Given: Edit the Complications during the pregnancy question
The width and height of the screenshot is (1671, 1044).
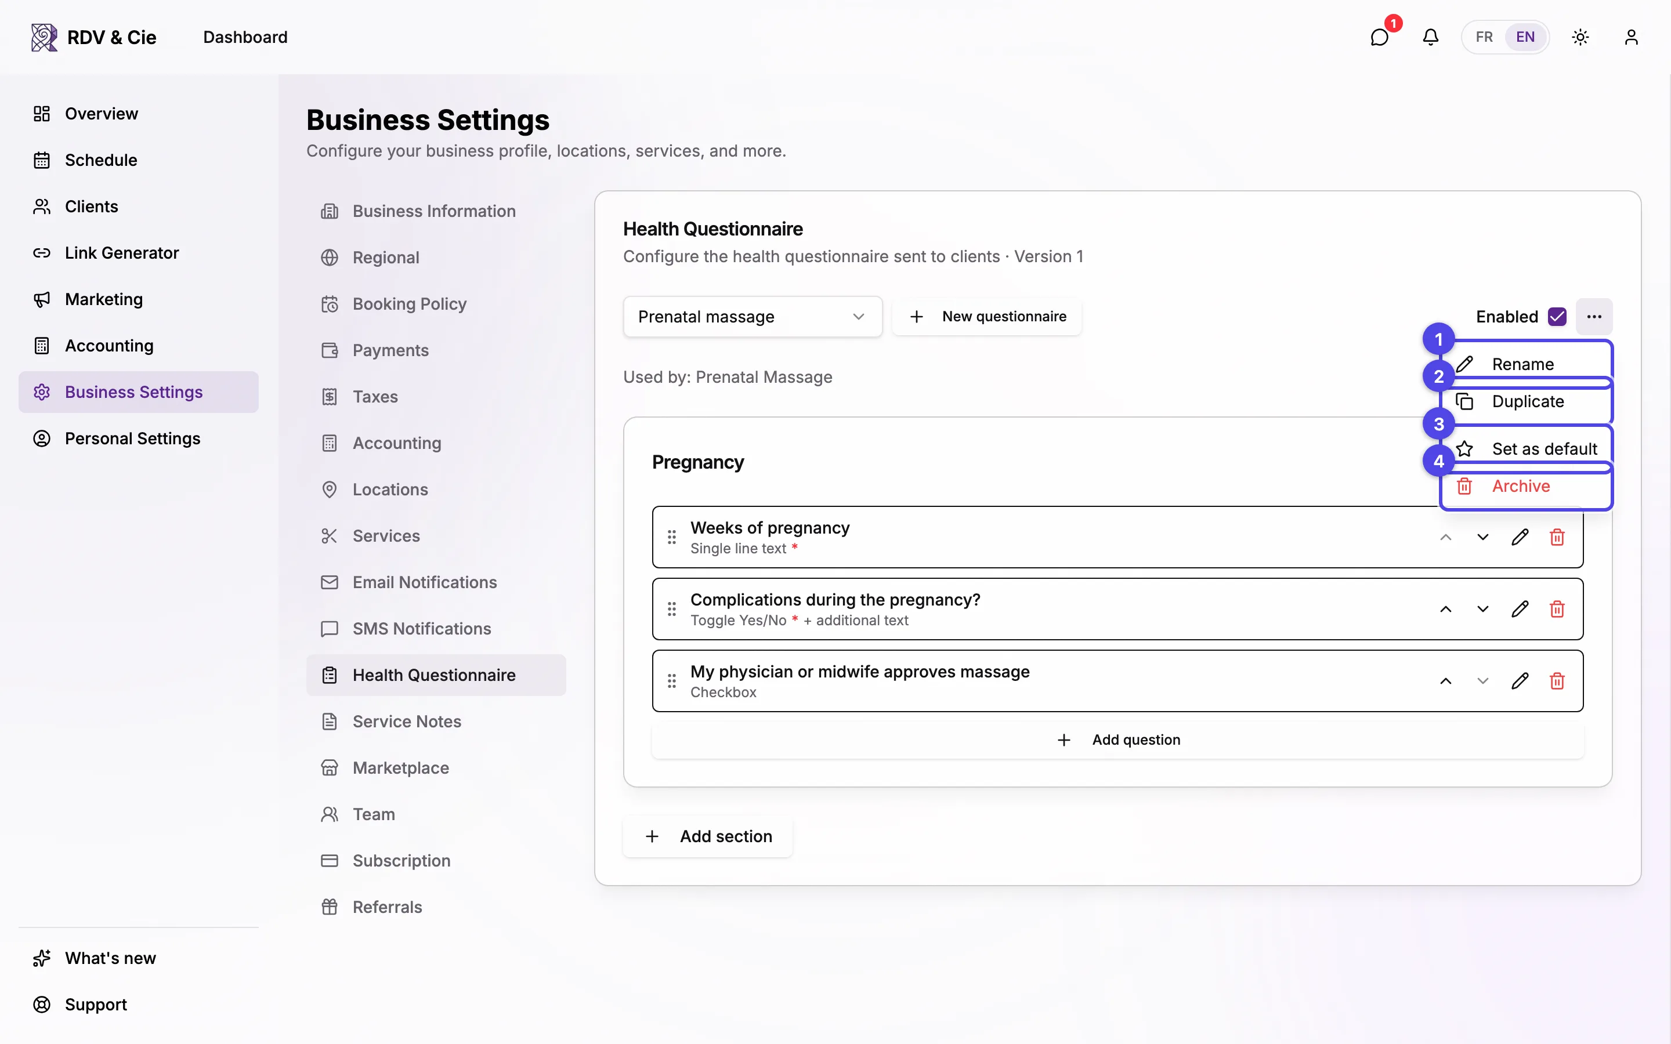Looking at the screenshot, I should [1520, 609].
